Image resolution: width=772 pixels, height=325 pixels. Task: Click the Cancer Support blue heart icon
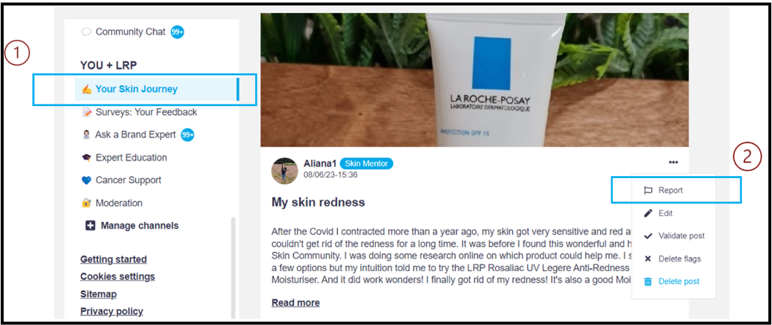tap(86, 180)
